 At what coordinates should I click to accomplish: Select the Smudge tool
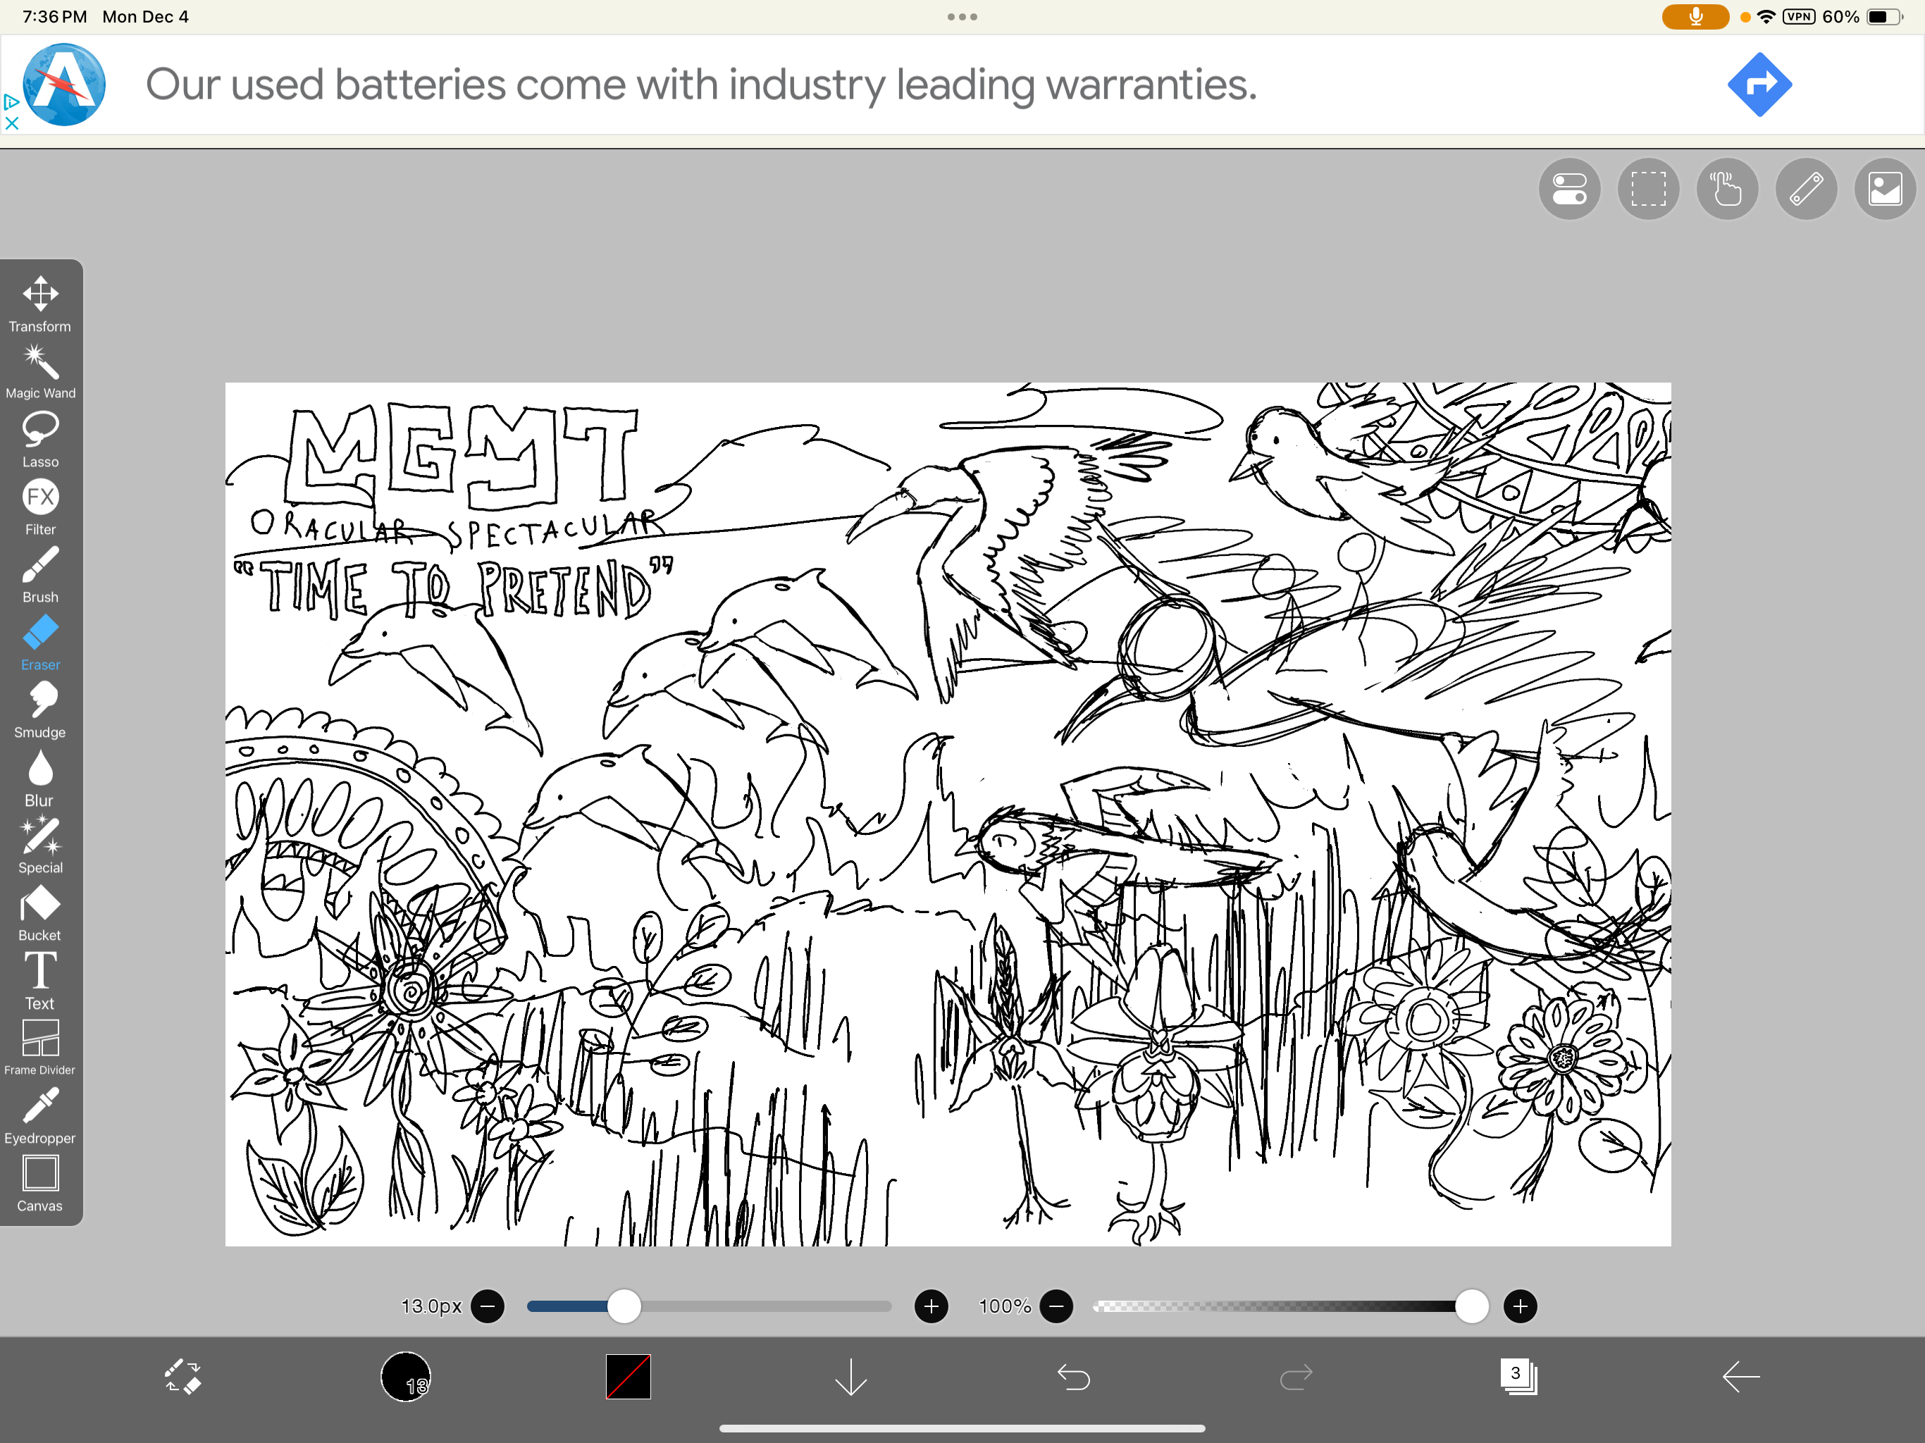click(40, 710)
